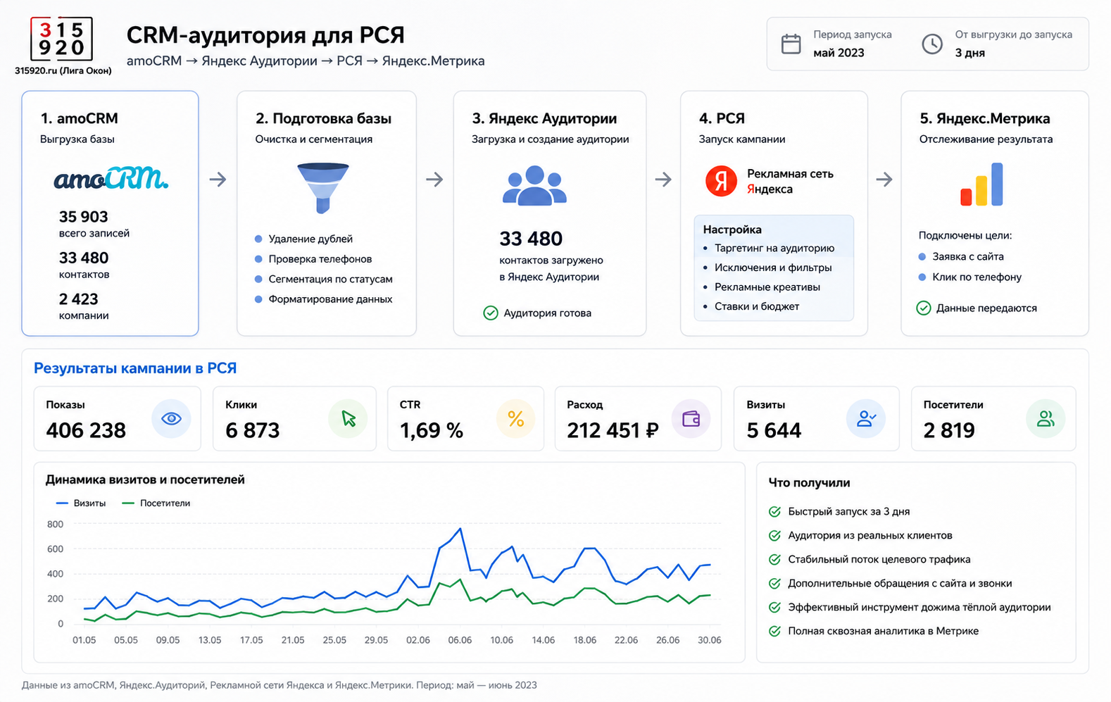The image size is (1111, 702).
Task: Click the percent icon in CTR card
Action: [x=516, y=419]
